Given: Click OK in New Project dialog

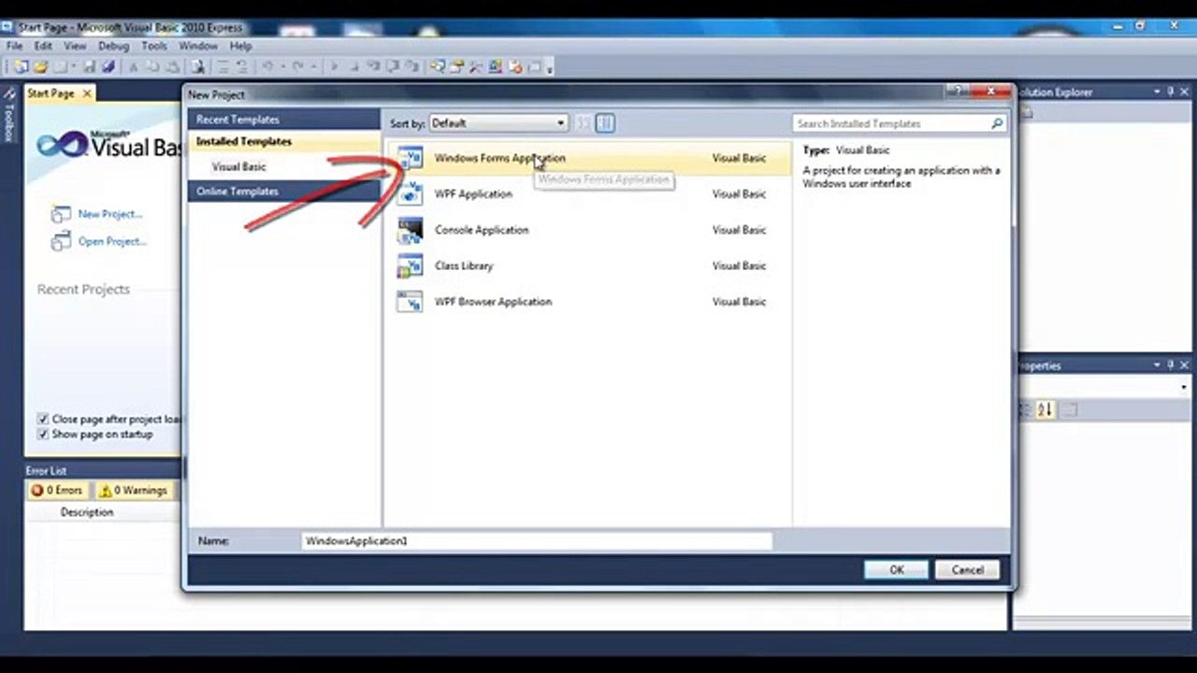Looking at the screenshot, I should click(896, 570).
